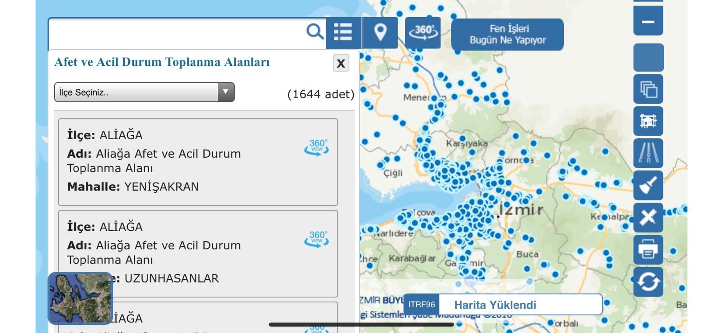Zoom out with the minus button
Viewport: 723px width, 333px height.
648,21
